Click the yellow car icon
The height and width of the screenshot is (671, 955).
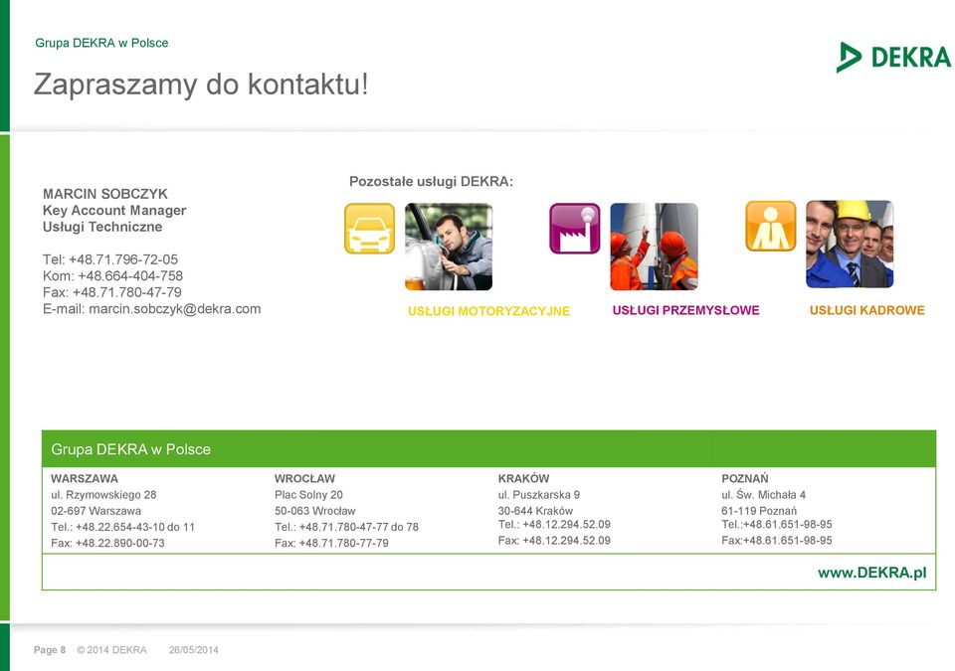click(370, 229)
